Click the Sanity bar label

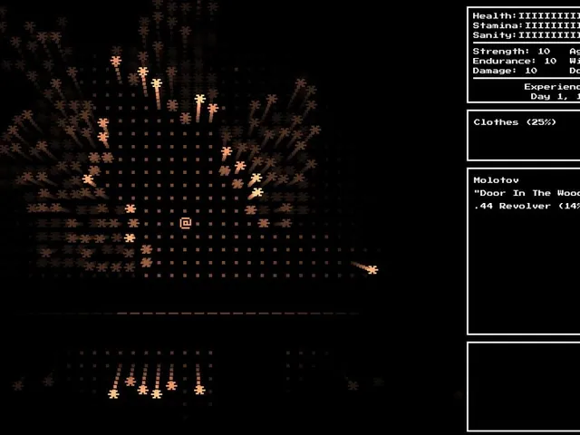[x=495, y=35]
